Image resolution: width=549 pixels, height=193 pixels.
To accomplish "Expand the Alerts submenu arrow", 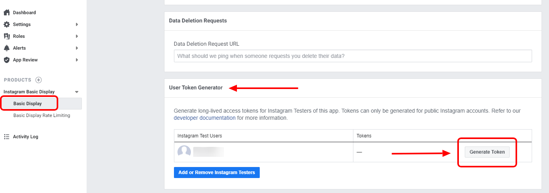I will coord(77,48).
